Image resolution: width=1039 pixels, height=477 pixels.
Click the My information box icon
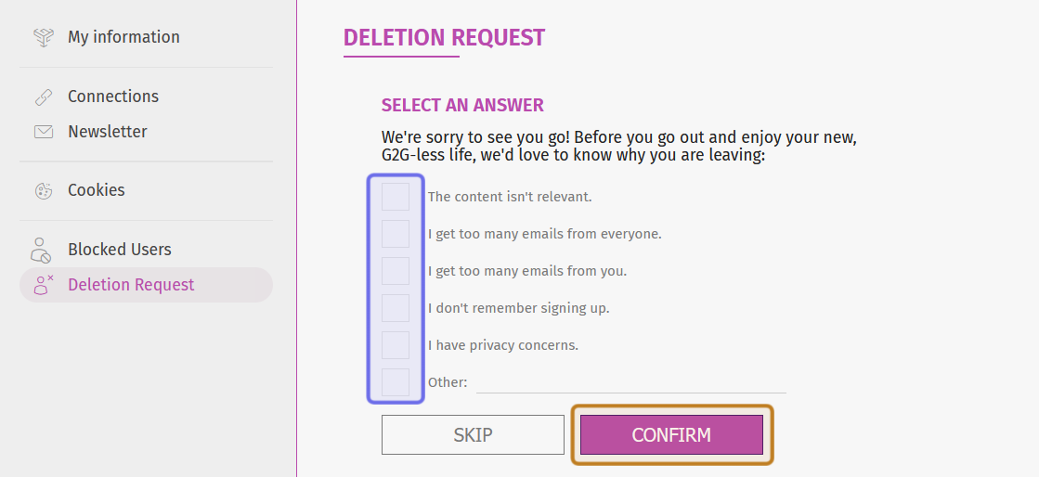tap(44, 37)
